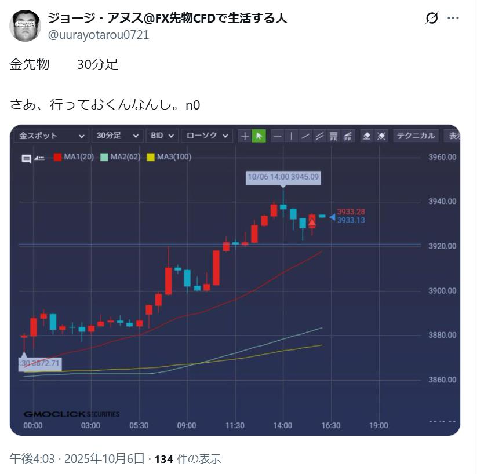This screenshot has height=474, width=484.
Task: Click the red MA1(20) color swatch
Action: coord(57,157)
